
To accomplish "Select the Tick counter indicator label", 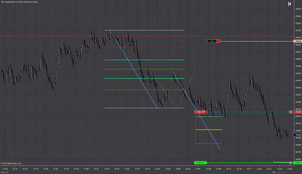I will coord(19,2).
